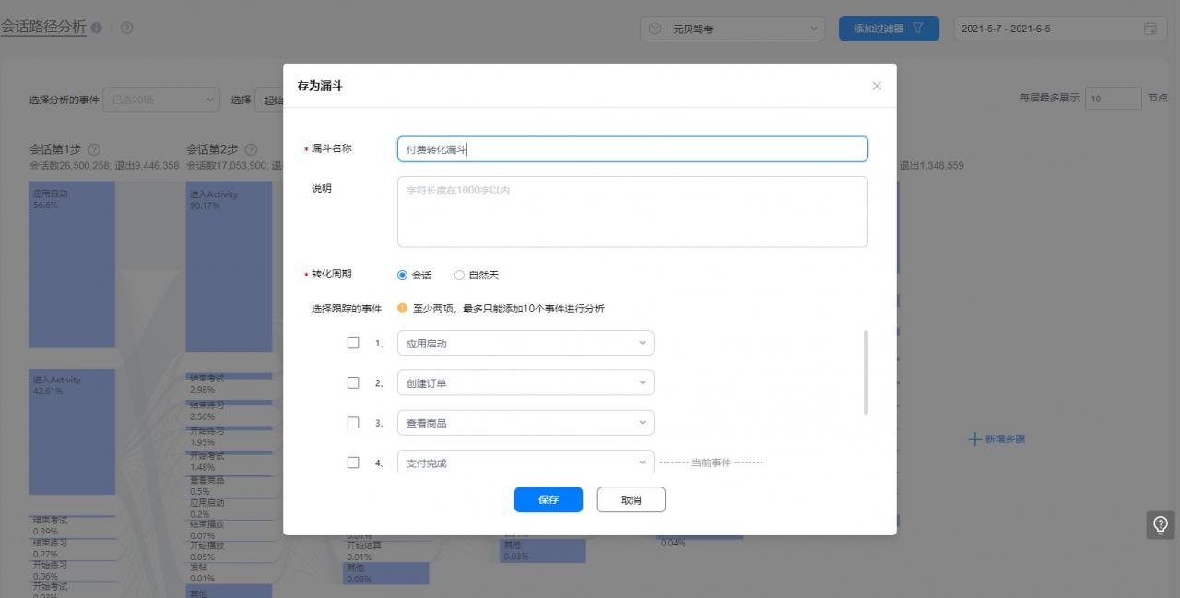The width and height of the screenshot is (1180, 598).
Task: Click the headset support icon at bottom right
Action: tap(1160, 525)
